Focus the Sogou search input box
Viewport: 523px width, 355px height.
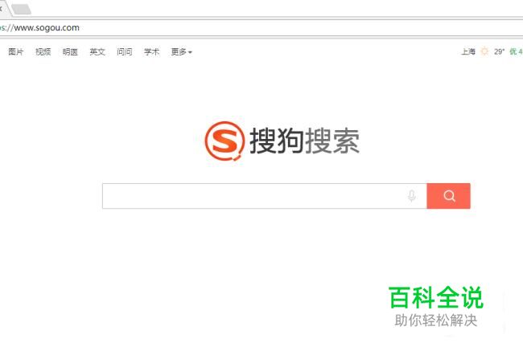[255, 196]
